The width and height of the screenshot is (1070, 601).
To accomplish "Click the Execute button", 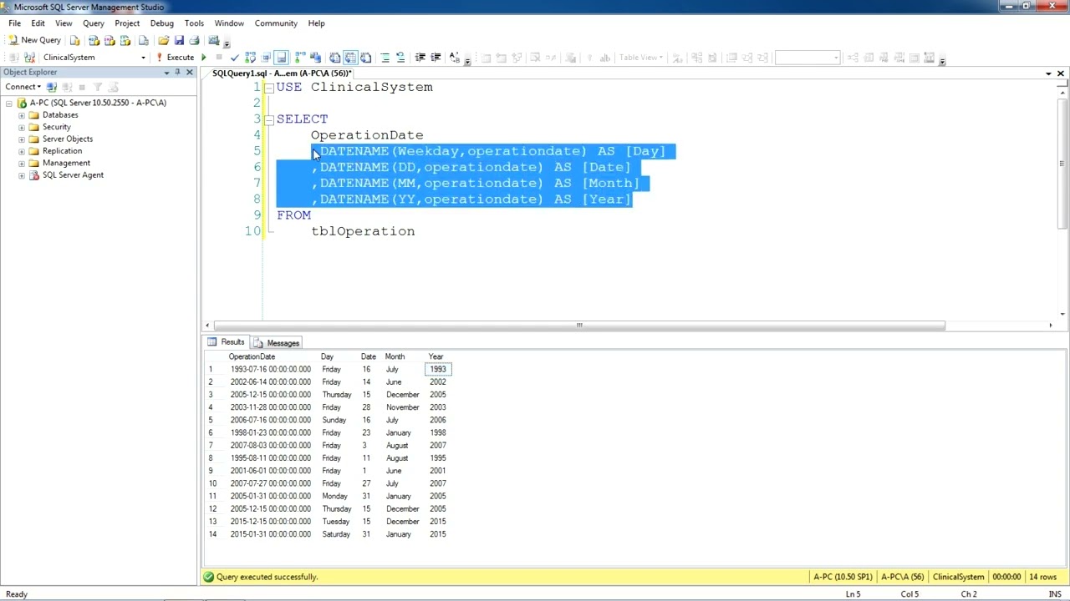I will tap(175, 58).
